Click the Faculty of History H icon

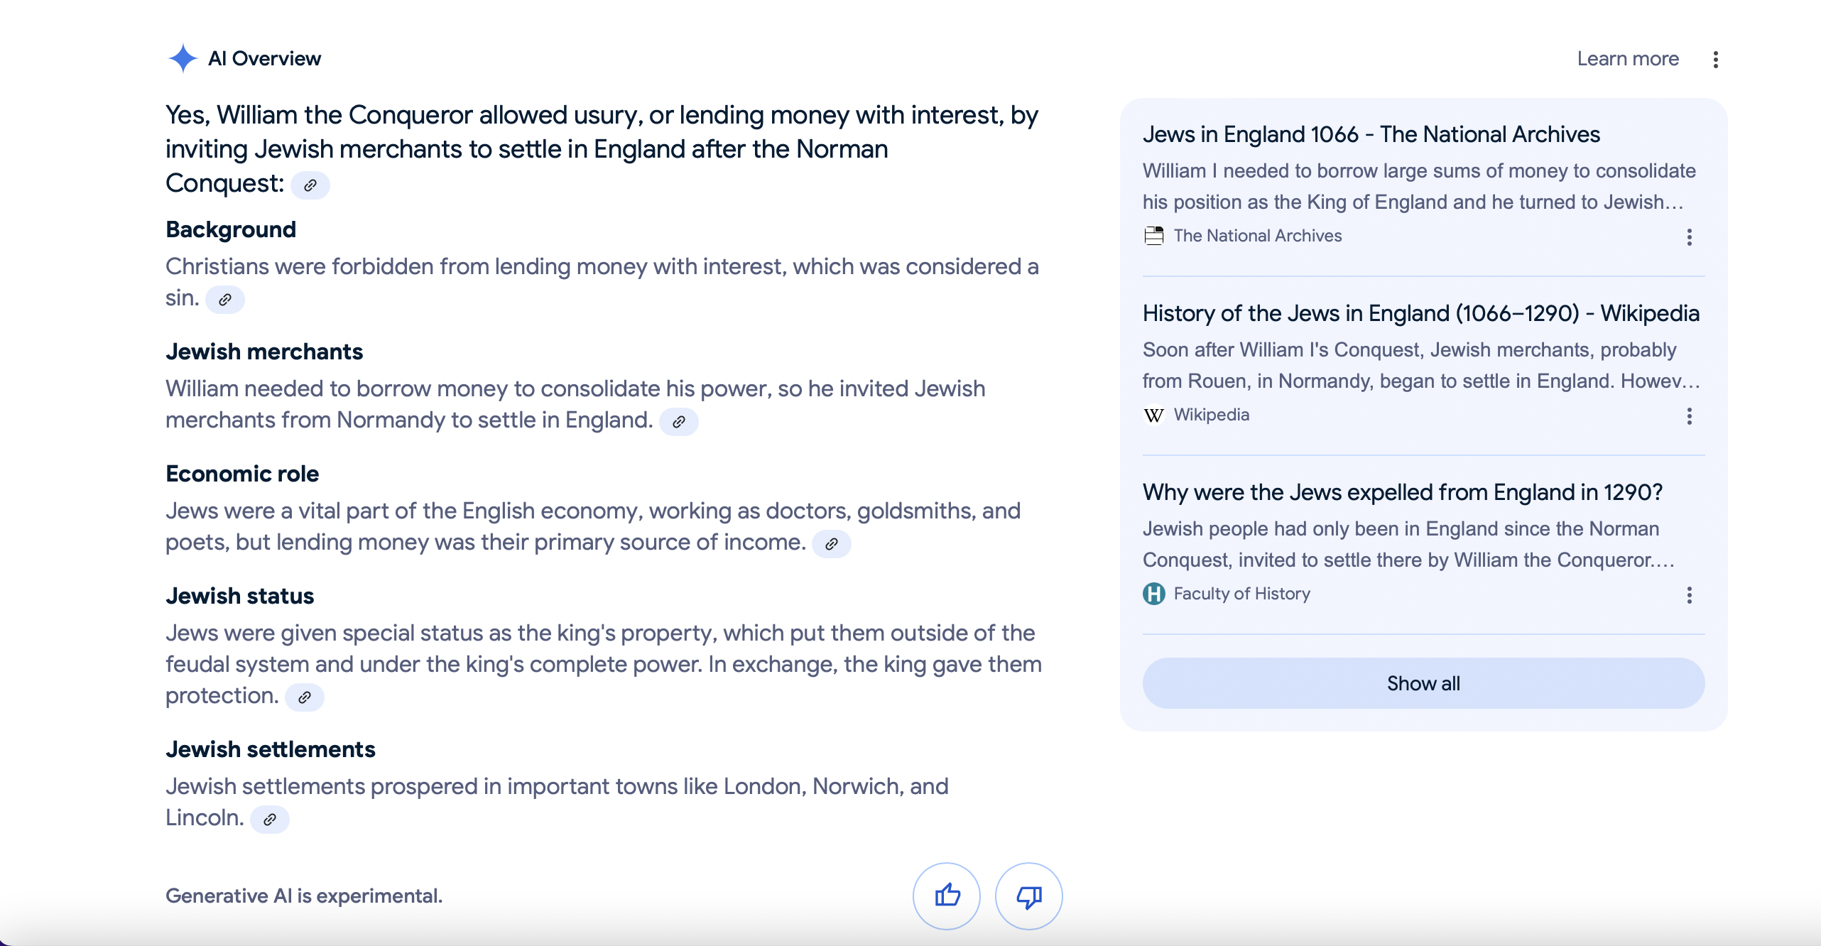(x=1154, y=594)
